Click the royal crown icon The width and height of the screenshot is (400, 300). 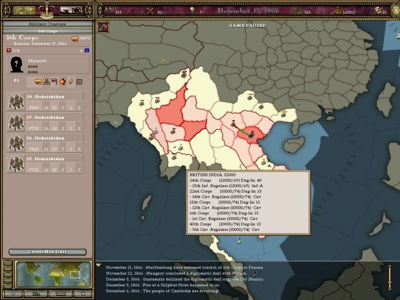pyautogui.click(x=47, y=10)
